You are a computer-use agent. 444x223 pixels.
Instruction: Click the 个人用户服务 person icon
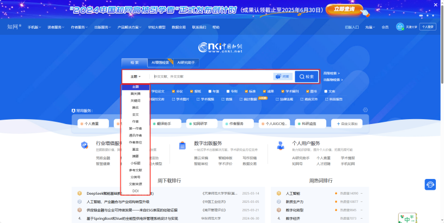(x=281, y=146)
